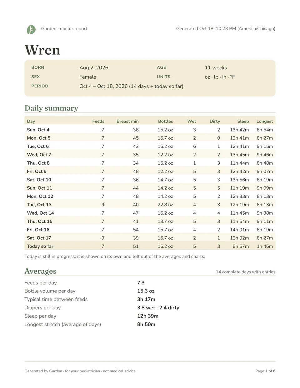Click the Garden leaf logo icon
Screen dimensions: 300x388
pyautogui.click(x=31, y=29)
